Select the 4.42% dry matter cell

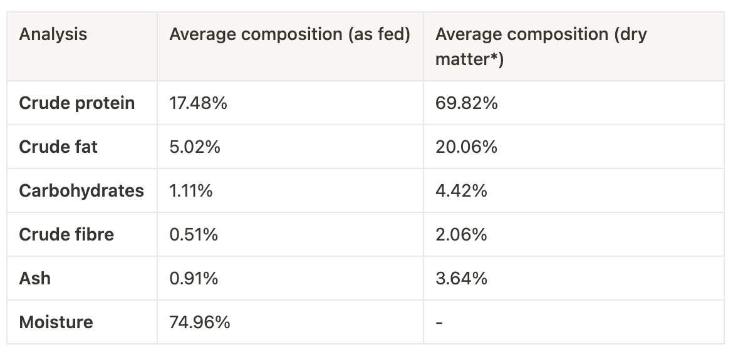462,190
